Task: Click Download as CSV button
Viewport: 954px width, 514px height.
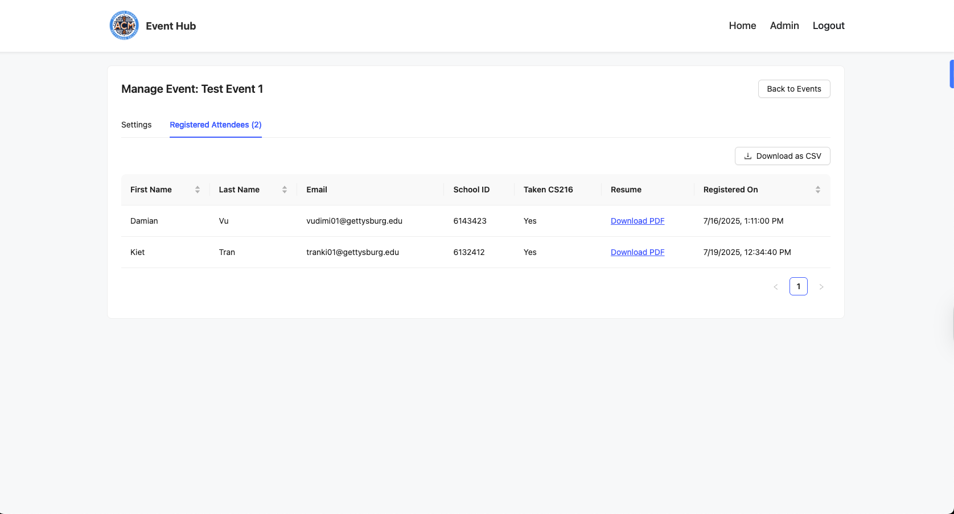Action: (x=782, y=156)
